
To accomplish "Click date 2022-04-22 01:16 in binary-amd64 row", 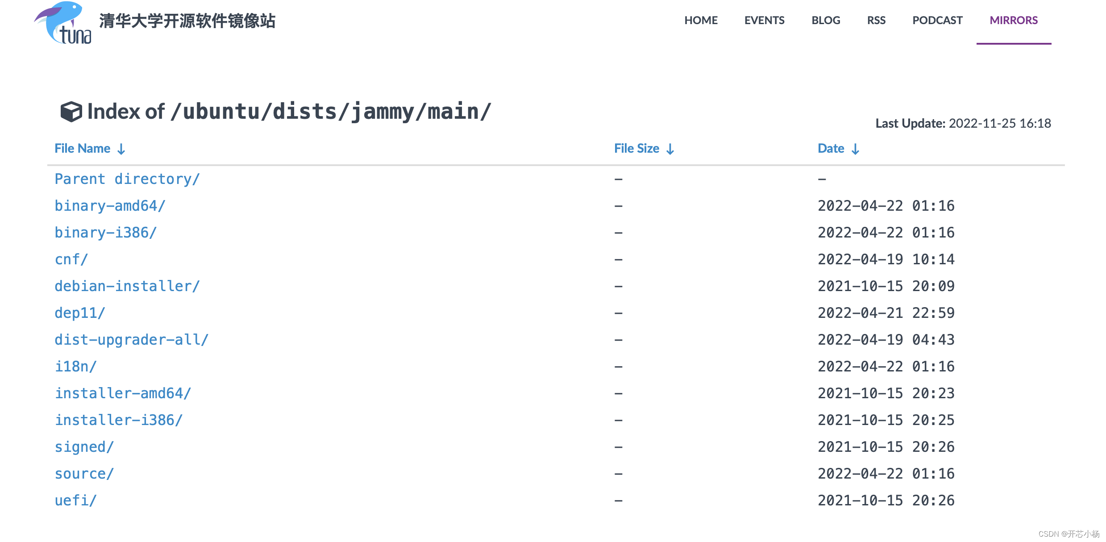I will [886, 206].
